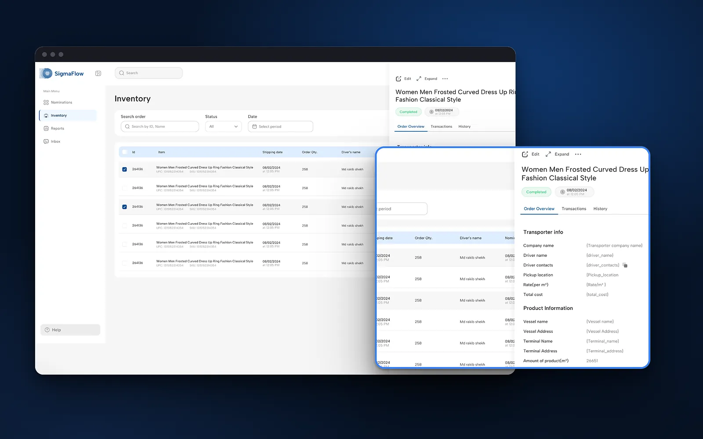Click the Item column header
703x439 pixels.
pyautogui.click(x=162, y=152)
